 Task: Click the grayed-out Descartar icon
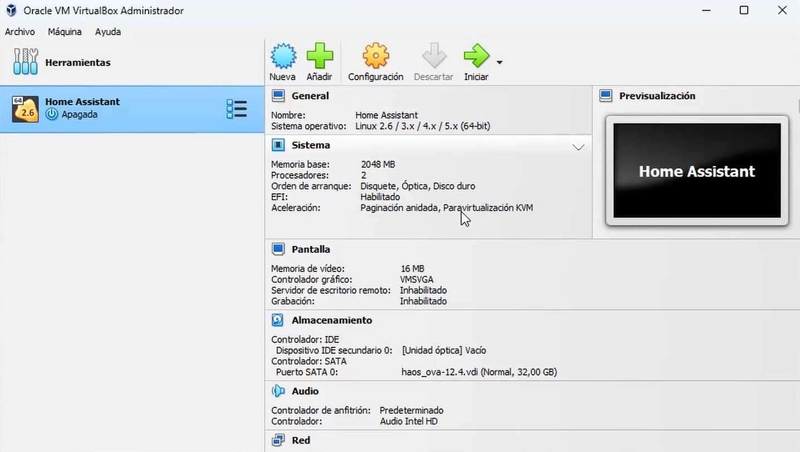433,56
